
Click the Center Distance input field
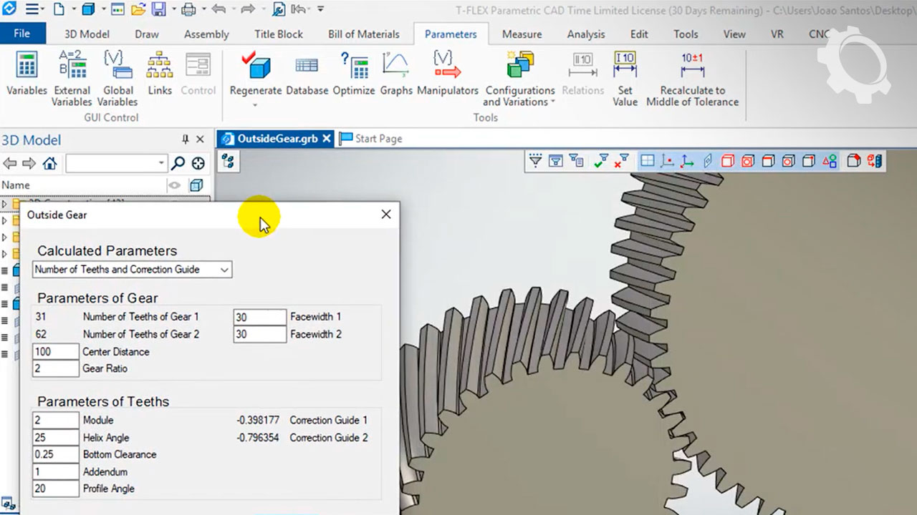[x=56, y=352]
